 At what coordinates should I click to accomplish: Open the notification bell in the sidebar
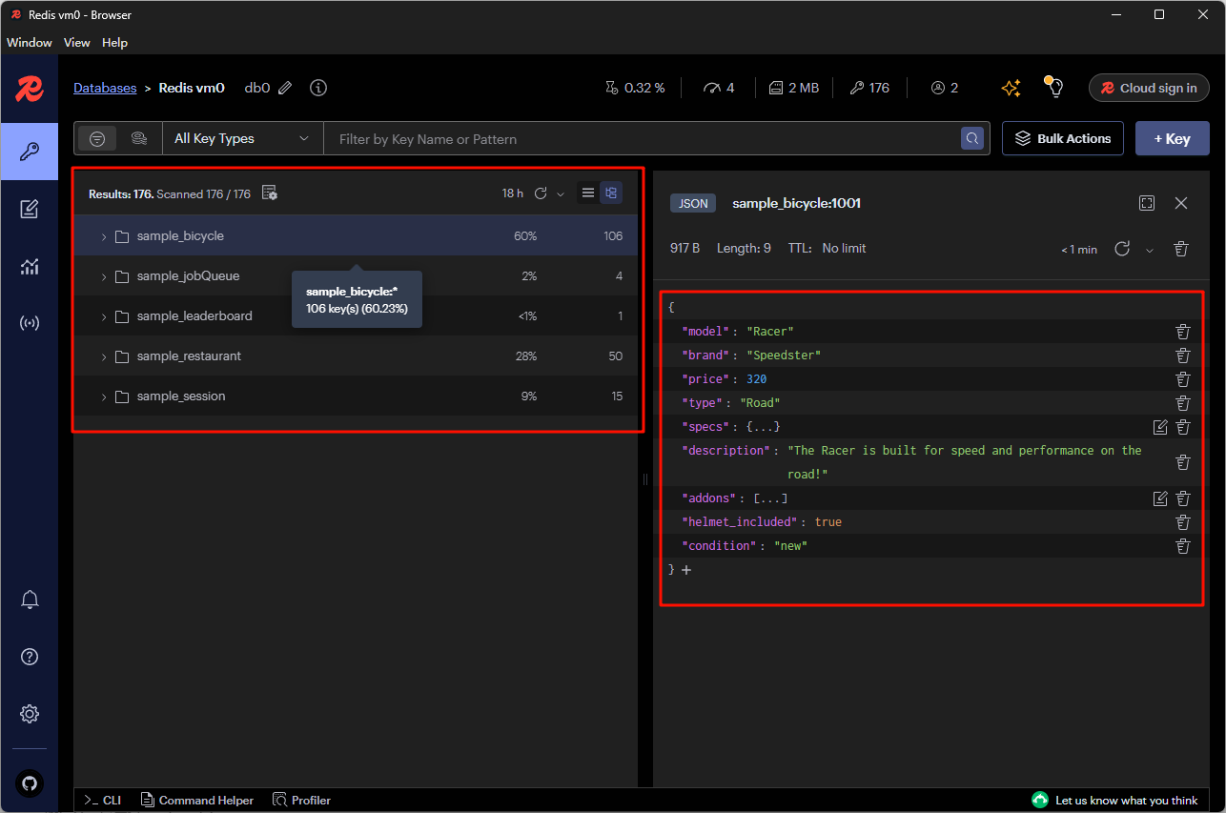(30, 600)
